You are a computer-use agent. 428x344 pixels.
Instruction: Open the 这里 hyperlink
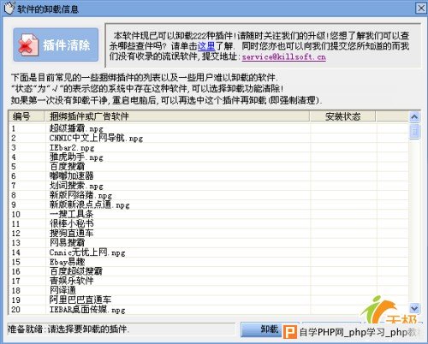coord(206,46)
